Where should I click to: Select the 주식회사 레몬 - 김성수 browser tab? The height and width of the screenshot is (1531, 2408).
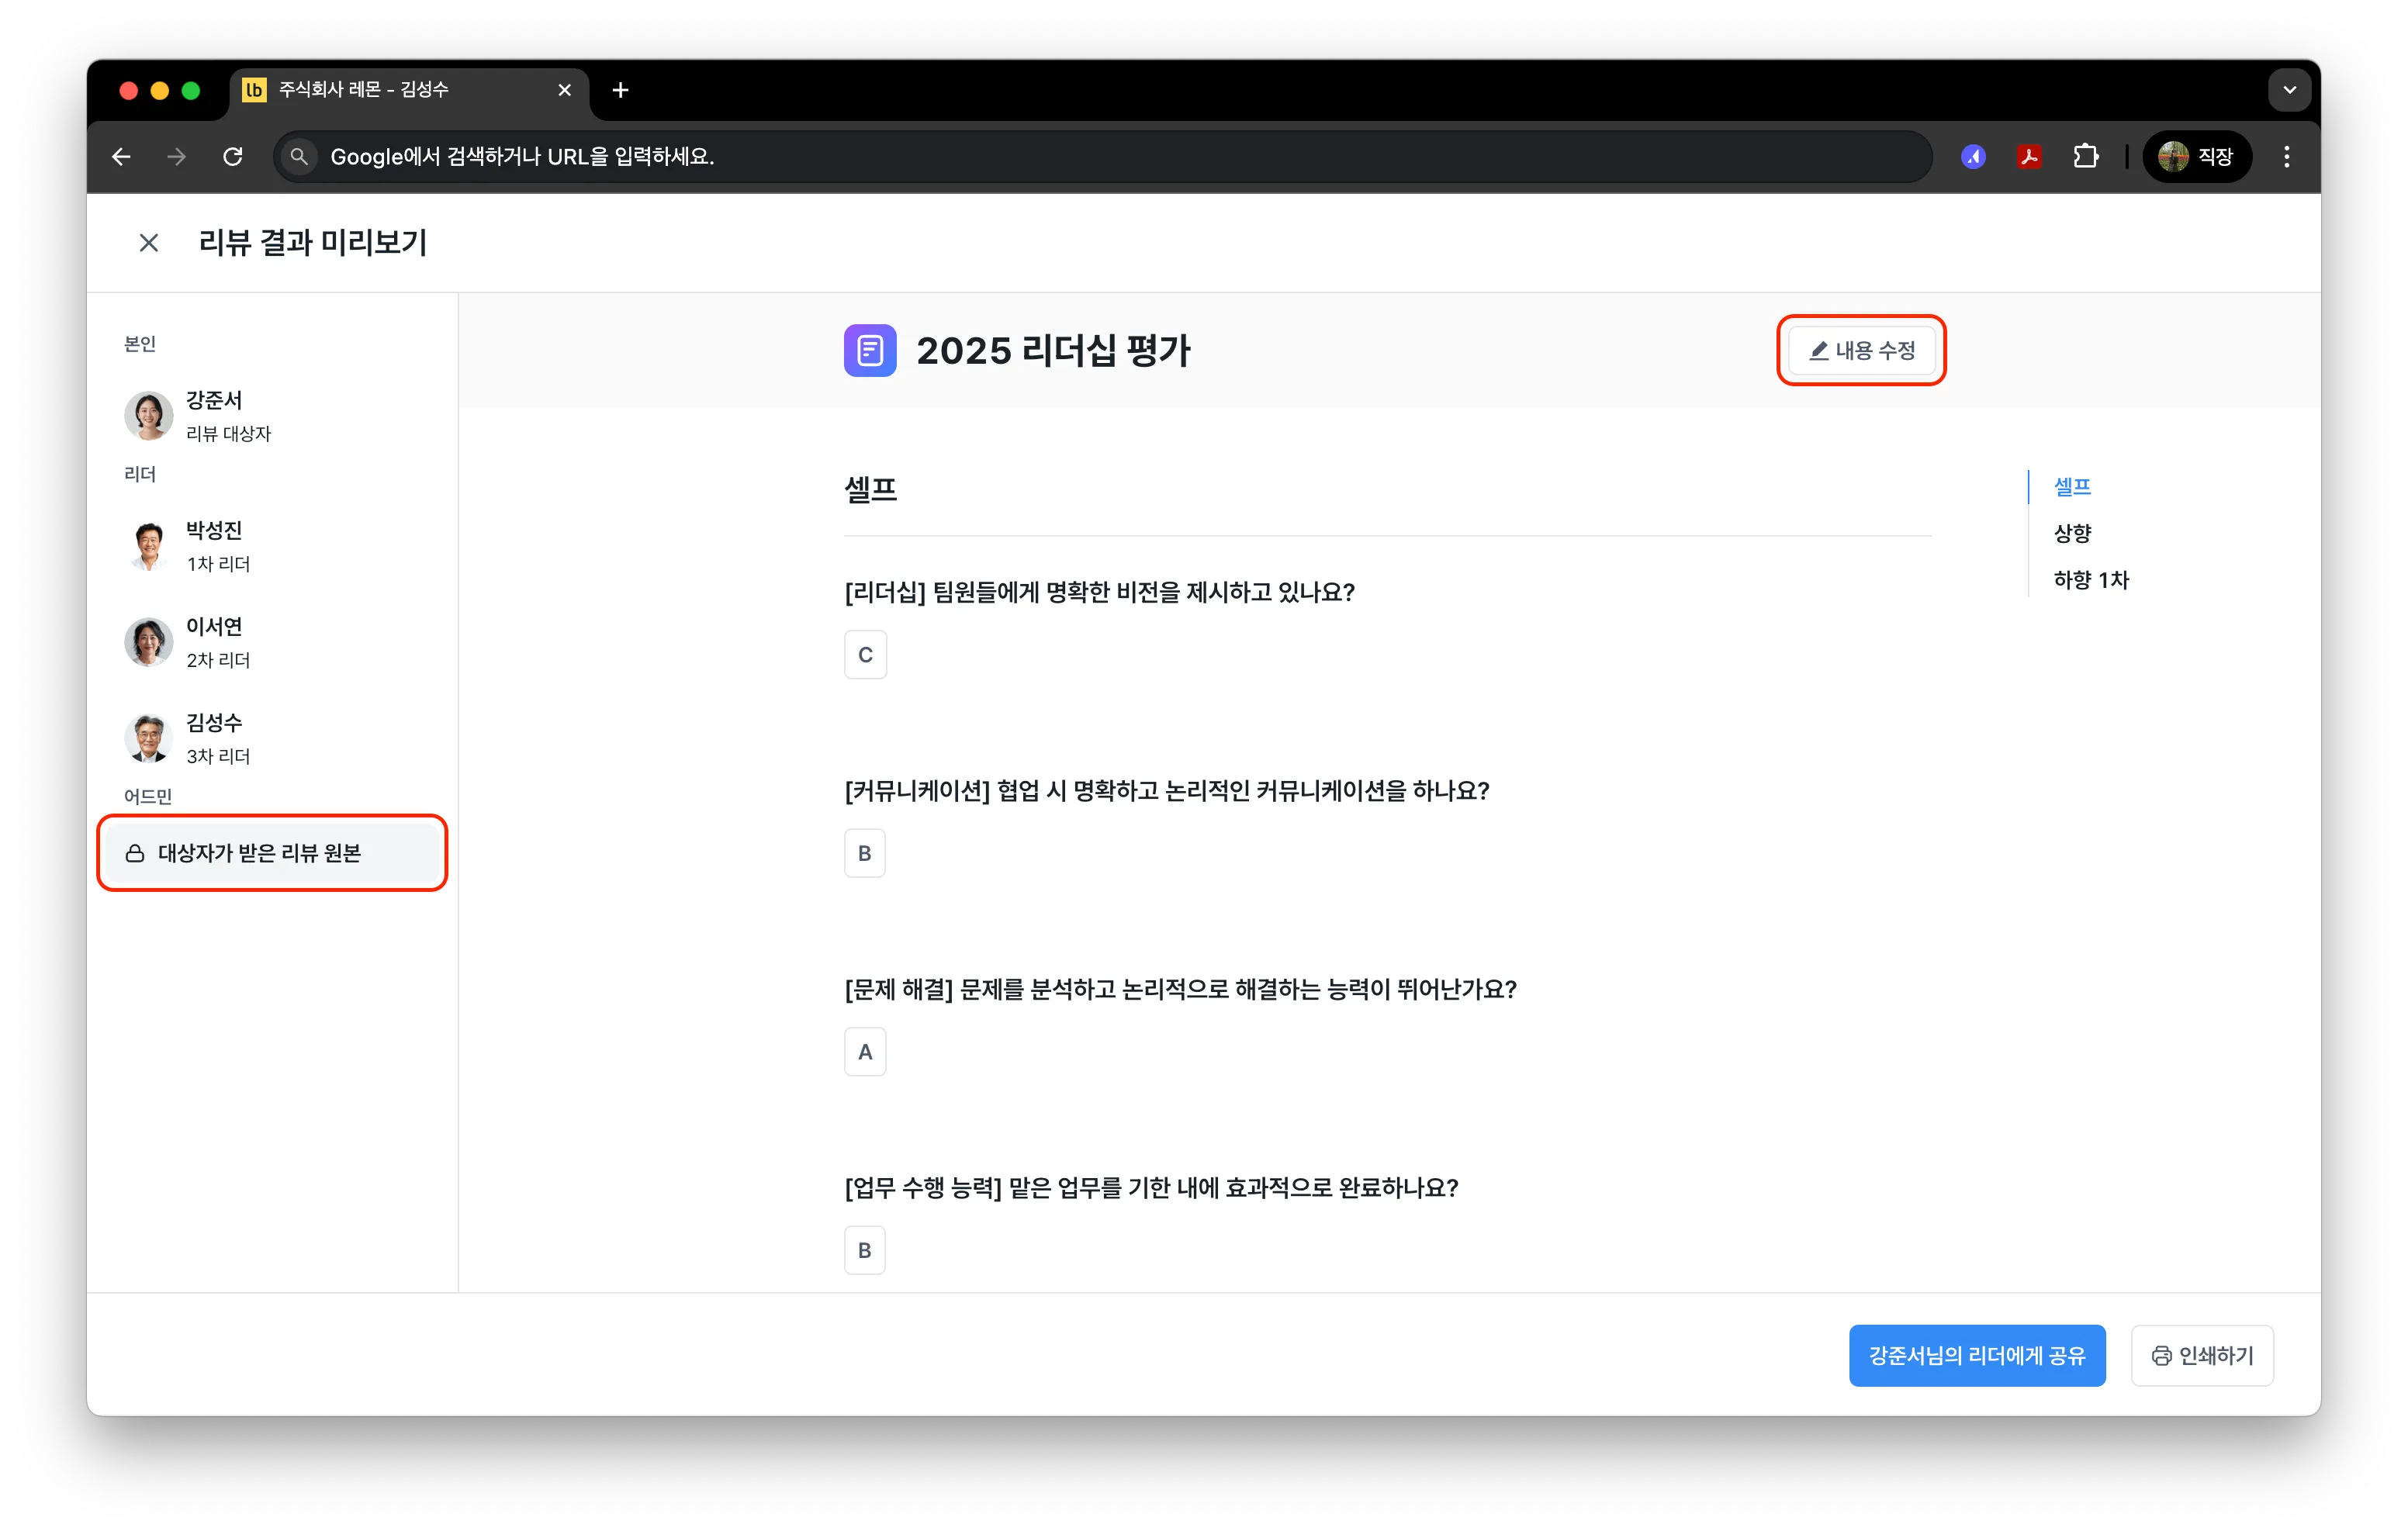click(409, 90)
